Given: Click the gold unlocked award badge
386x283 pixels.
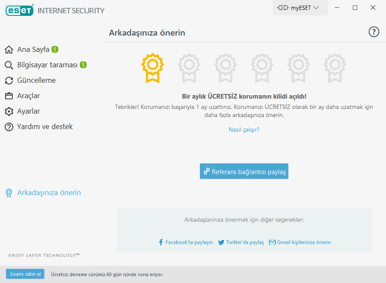Looking at the screenshot, I should [x=153, y=68].
